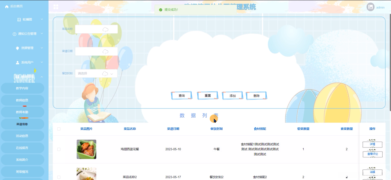This screenshot has height=180, width=391.
Task: Click the 鸡翅西蓝花餐 name cell
Action: coord(130,149)
